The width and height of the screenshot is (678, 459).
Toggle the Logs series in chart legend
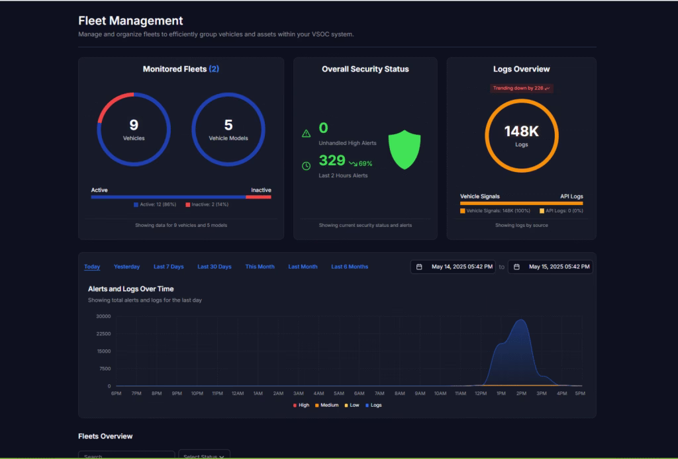(x=373, y=405)
